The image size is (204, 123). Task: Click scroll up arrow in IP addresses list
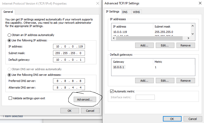(x=193, y=26)
